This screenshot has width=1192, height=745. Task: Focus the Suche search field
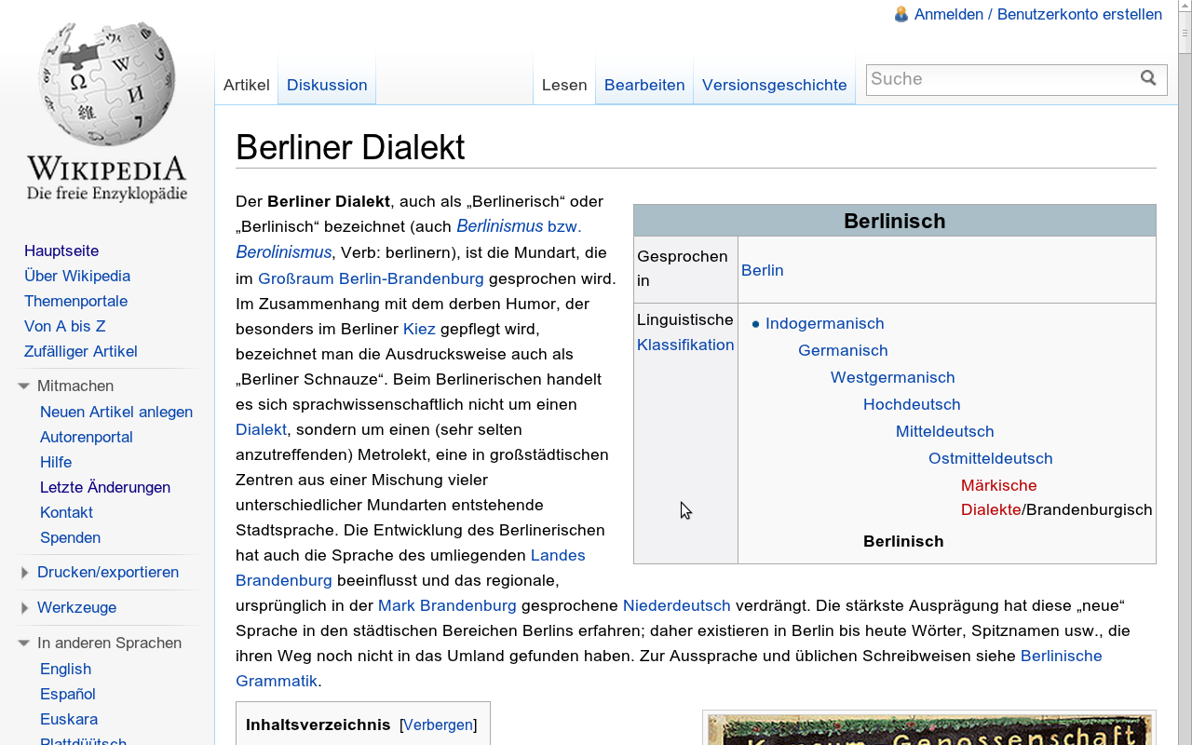(x=1003, y=79)
